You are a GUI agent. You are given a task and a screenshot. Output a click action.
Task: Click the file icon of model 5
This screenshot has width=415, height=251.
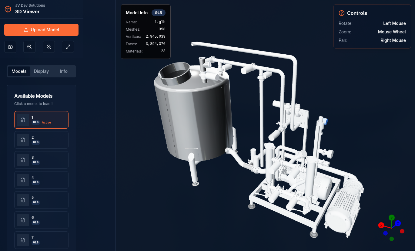tap(23, 200)
